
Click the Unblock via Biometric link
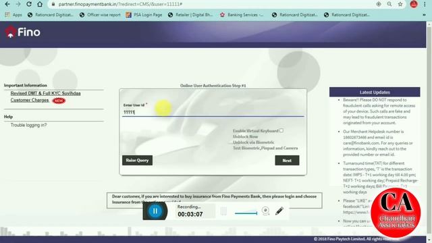coord(254,142)
